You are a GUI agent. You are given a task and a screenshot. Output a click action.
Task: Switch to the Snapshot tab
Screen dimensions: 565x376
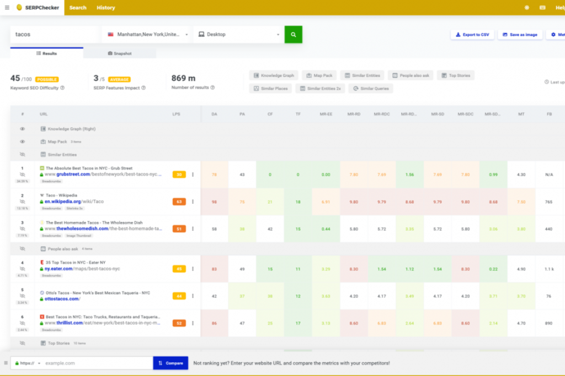[120, 53]
